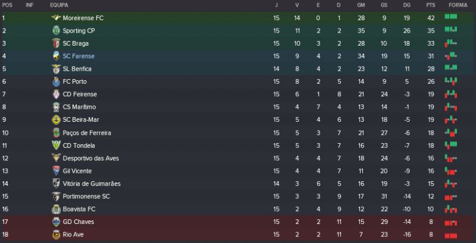Screen dimensions: 476x243
Task: Sort by the FORMA column header
Action: pyautogui.click(x=458, y=5)
